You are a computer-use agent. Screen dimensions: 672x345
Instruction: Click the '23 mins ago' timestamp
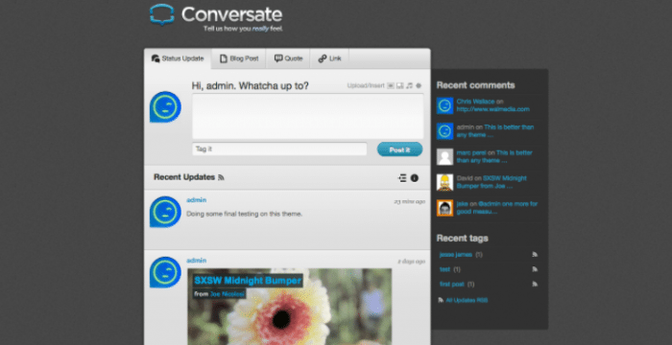pos(410,201)
